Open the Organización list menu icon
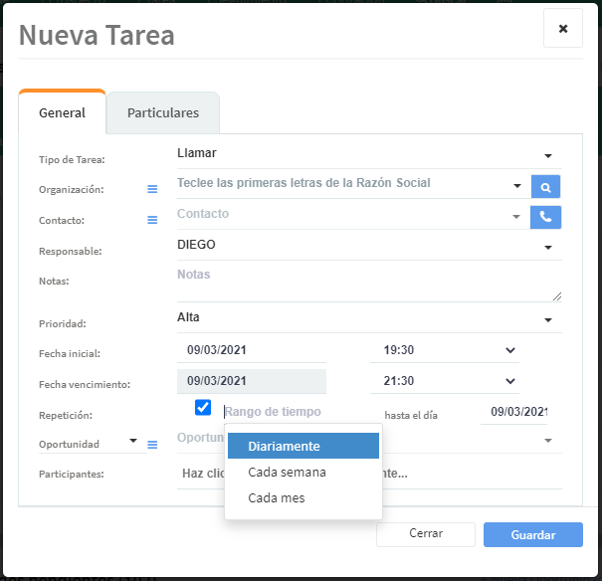This screenshot has height=581, width=602. pyautogui.click(x=152, y=189)
